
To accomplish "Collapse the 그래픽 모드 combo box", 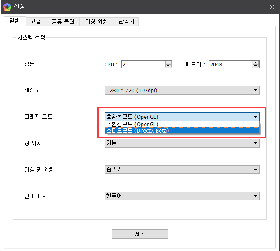I will pyautogui.click(x=182, y=117).
